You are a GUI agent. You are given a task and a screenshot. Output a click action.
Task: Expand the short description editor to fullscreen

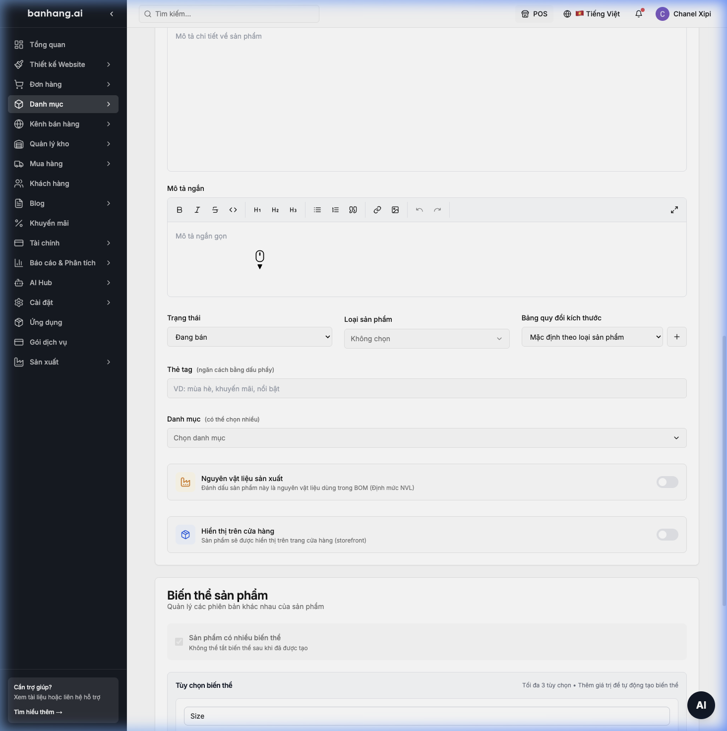[674, 210]
